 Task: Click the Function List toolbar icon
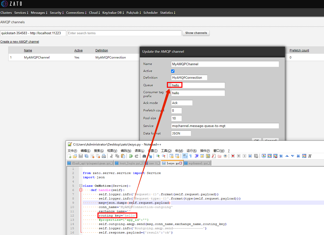[214, 156]
